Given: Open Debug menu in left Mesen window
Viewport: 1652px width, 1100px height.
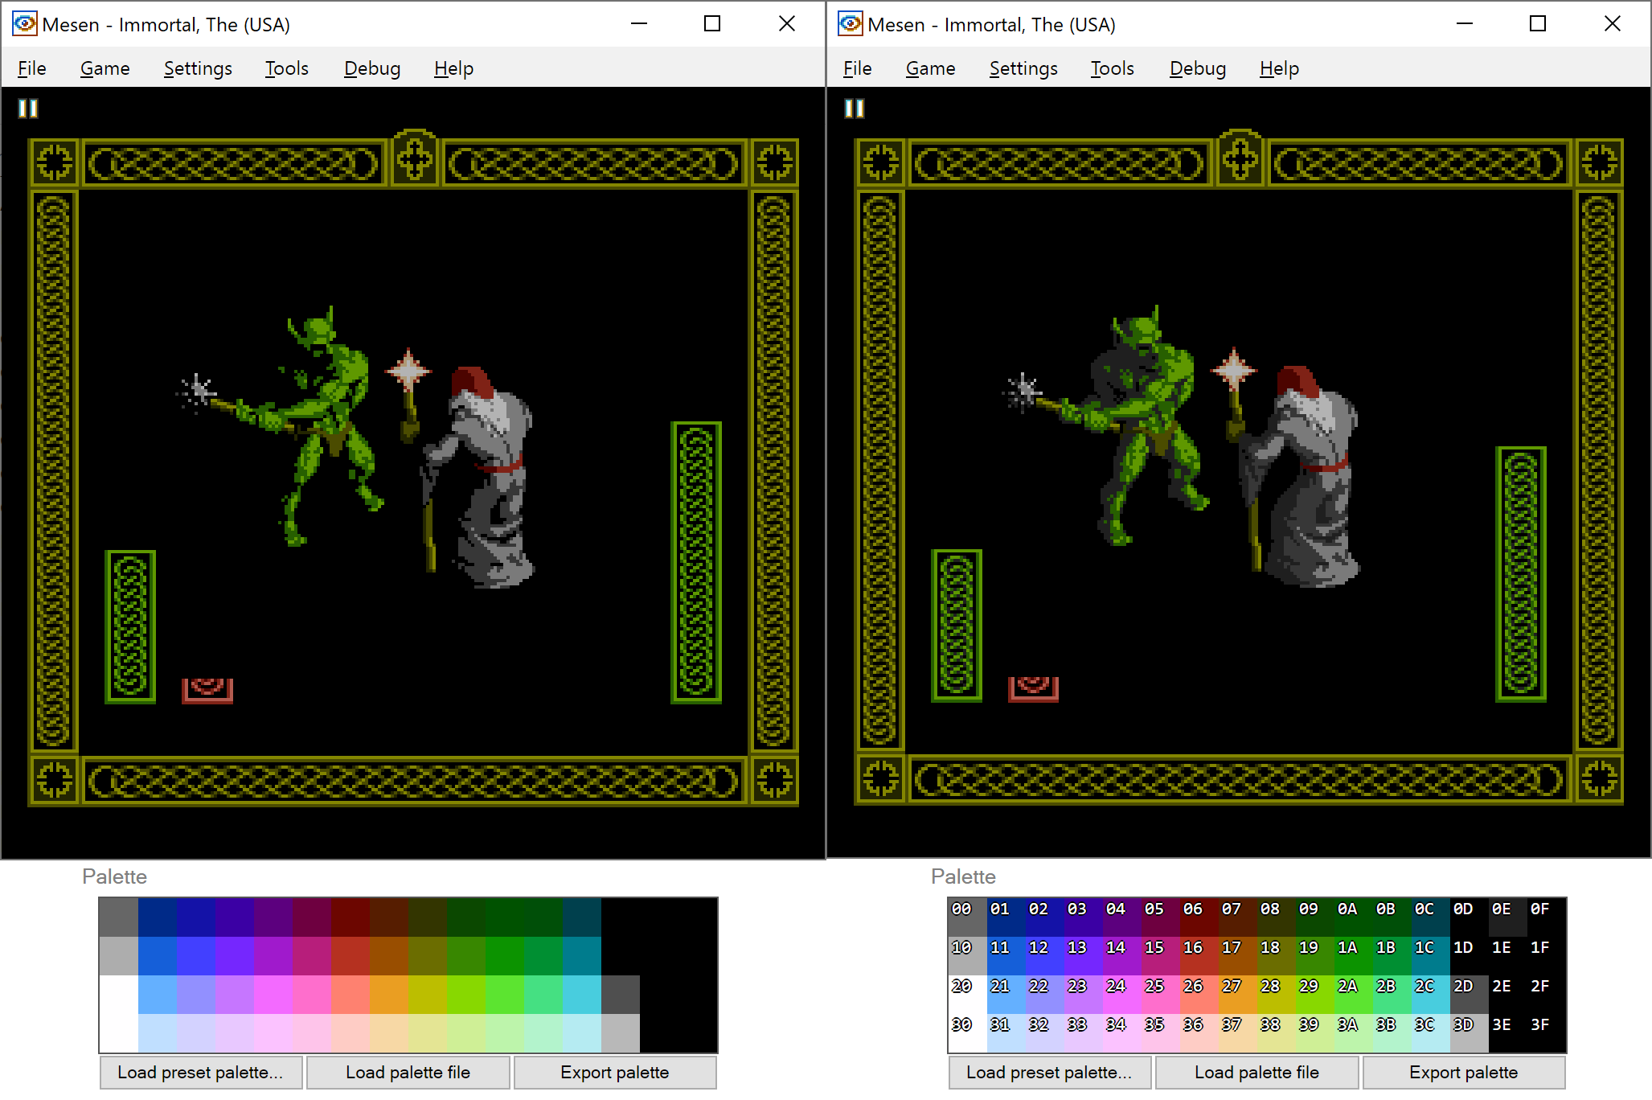Looking at the screenshot, I should pos(372,68).
